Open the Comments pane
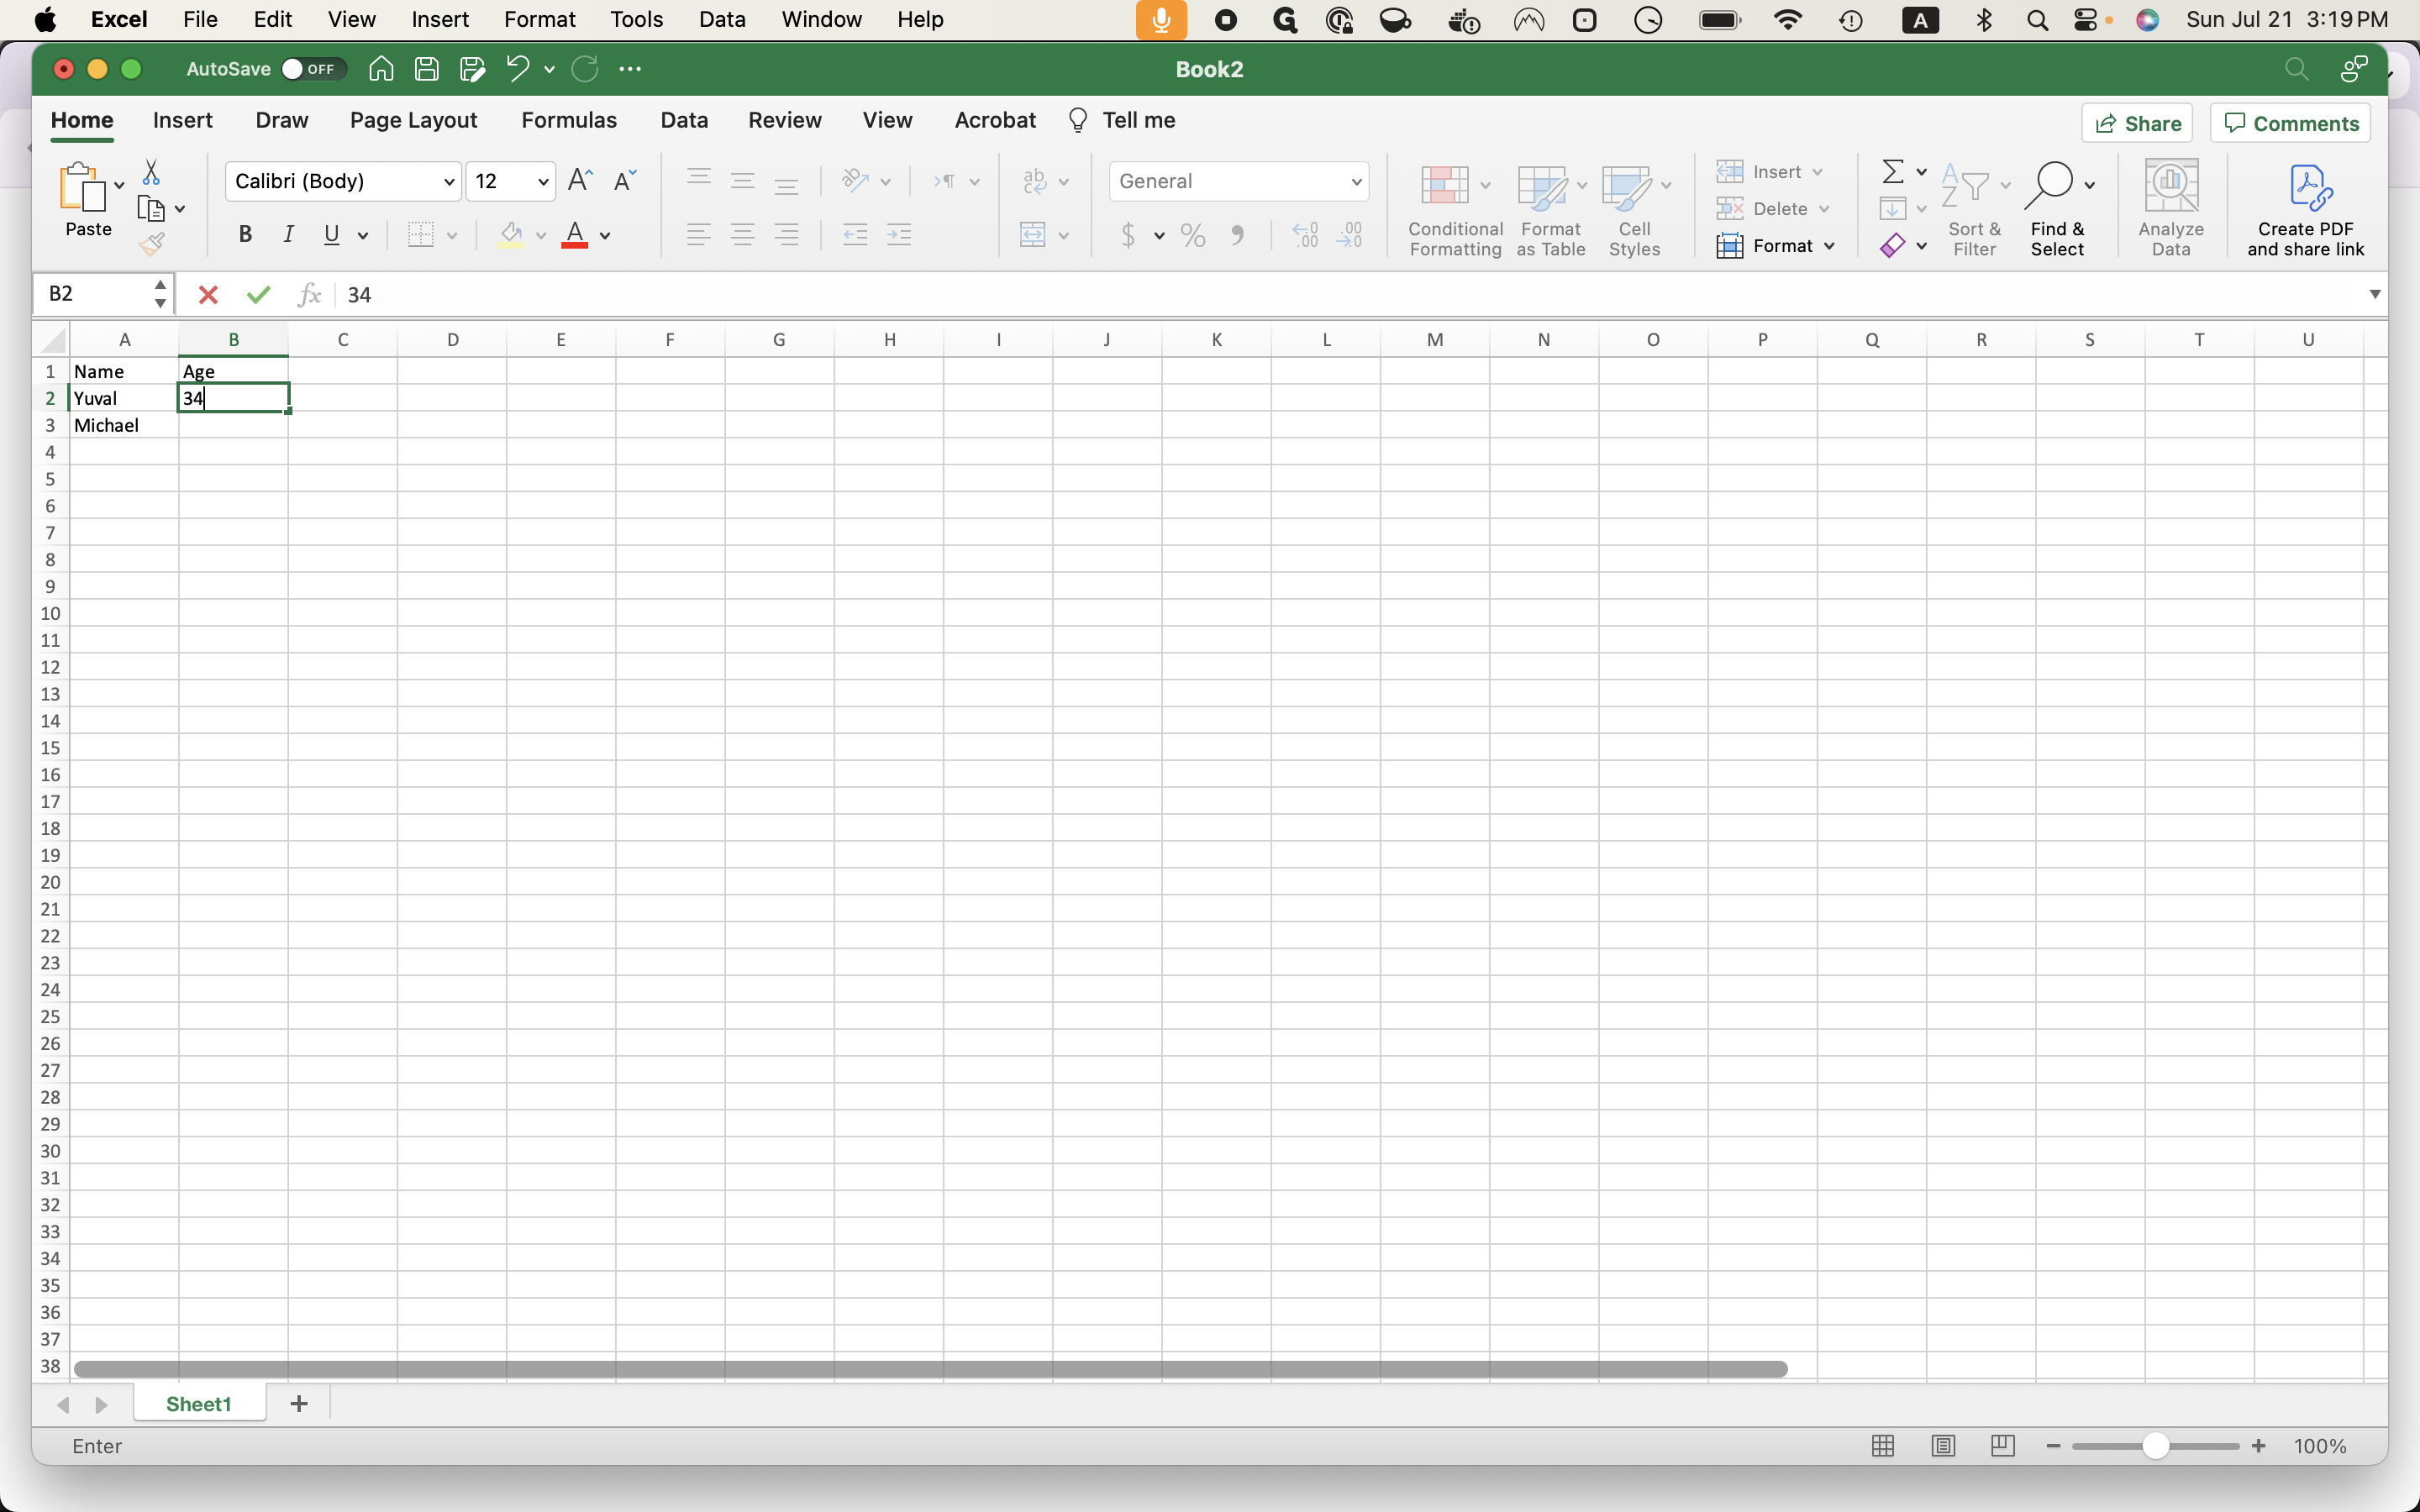Image resolution: width=2420 pixels, height=1512 pixels. pos(2290,123)
